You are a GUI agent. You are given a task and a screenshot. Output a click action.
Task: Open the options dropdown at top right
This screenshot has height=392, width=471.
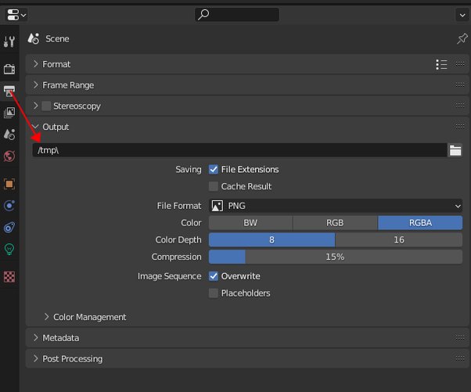pos(462,15)
